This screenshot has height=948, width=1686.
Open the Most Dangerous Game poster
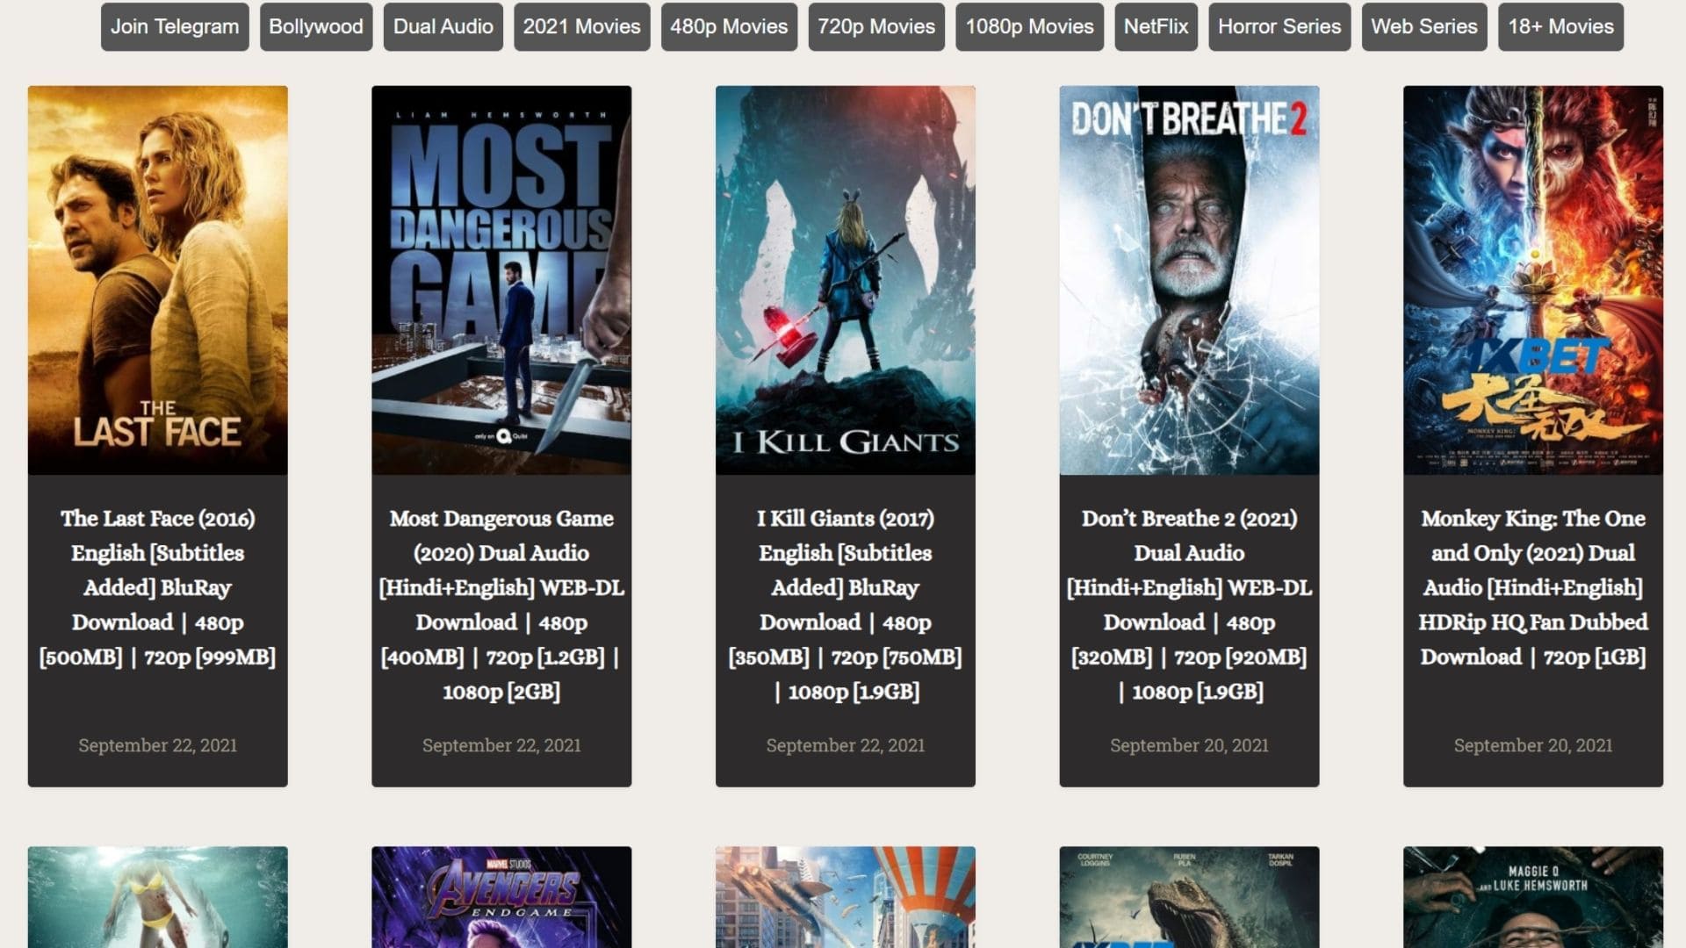pyautogui.click(x=501, y=280)
